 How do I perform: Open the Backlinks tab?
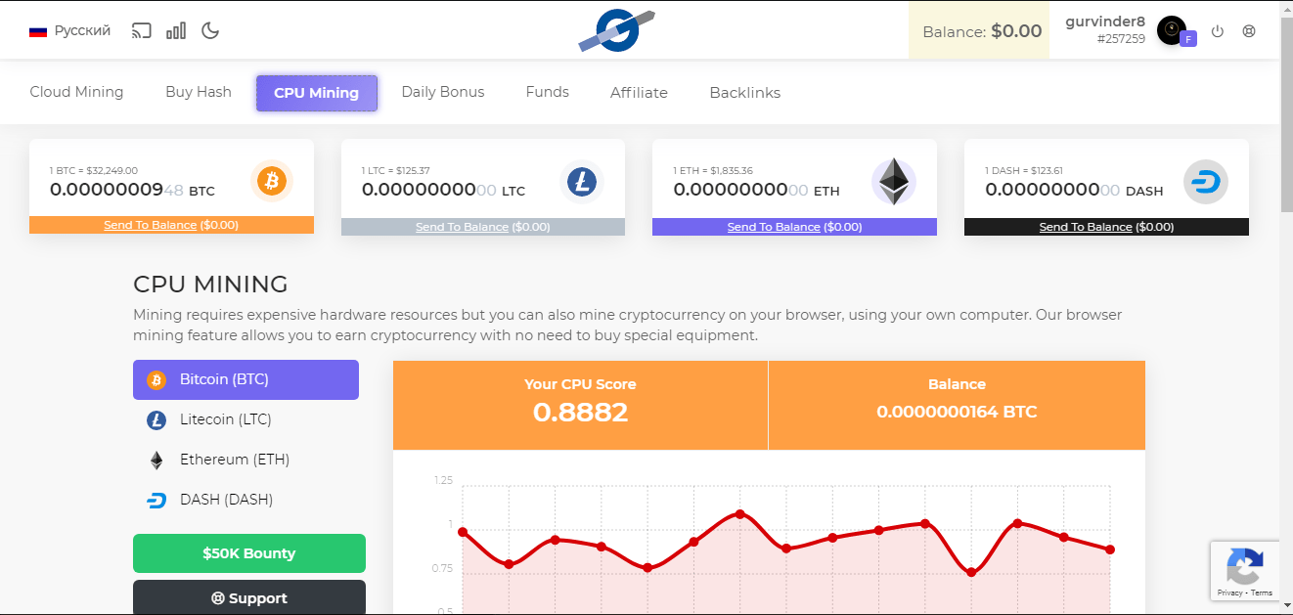coord(745,93)
